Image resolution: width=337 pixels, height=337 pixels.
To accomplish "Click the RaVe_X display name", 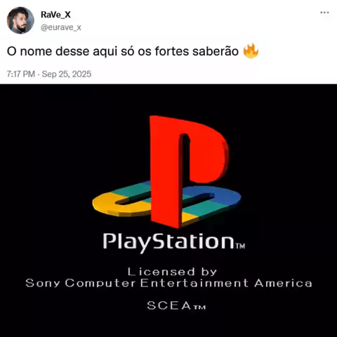I will 55,15.
